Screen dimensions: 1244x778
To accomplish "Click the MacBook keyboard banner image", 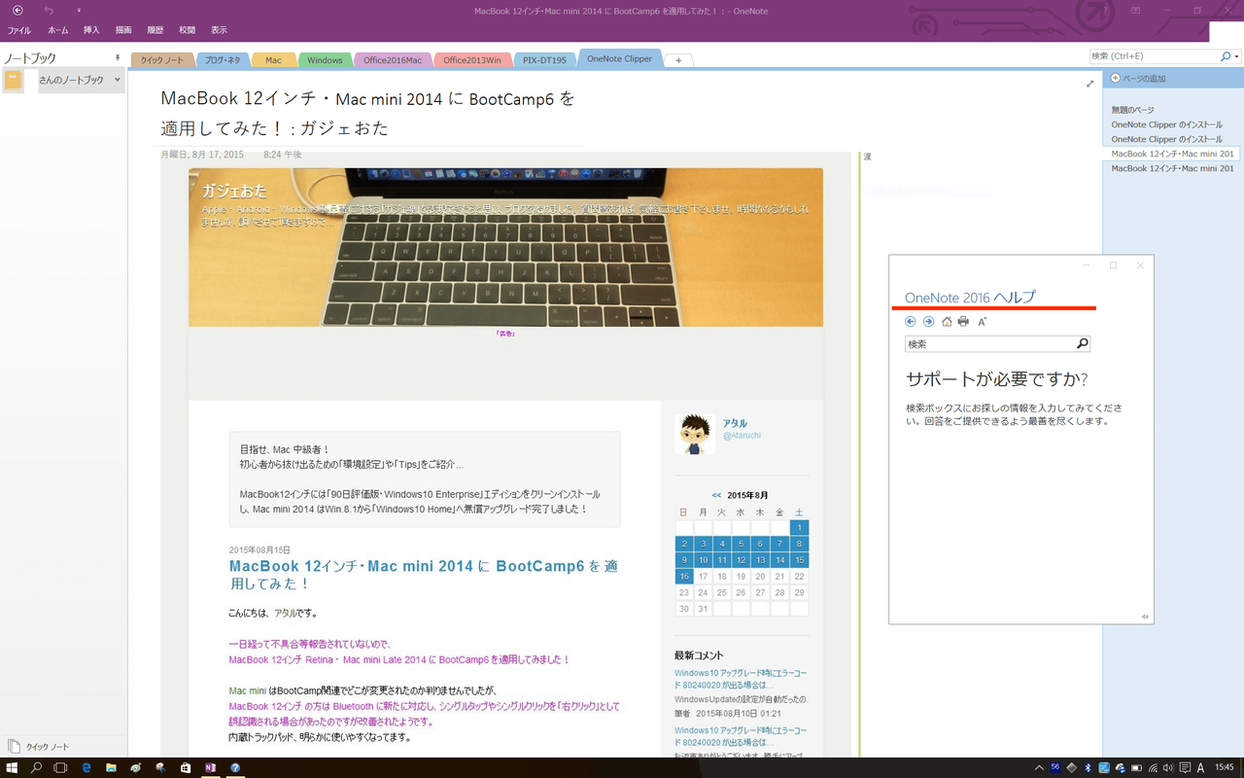I will click(x=505, y=247).
